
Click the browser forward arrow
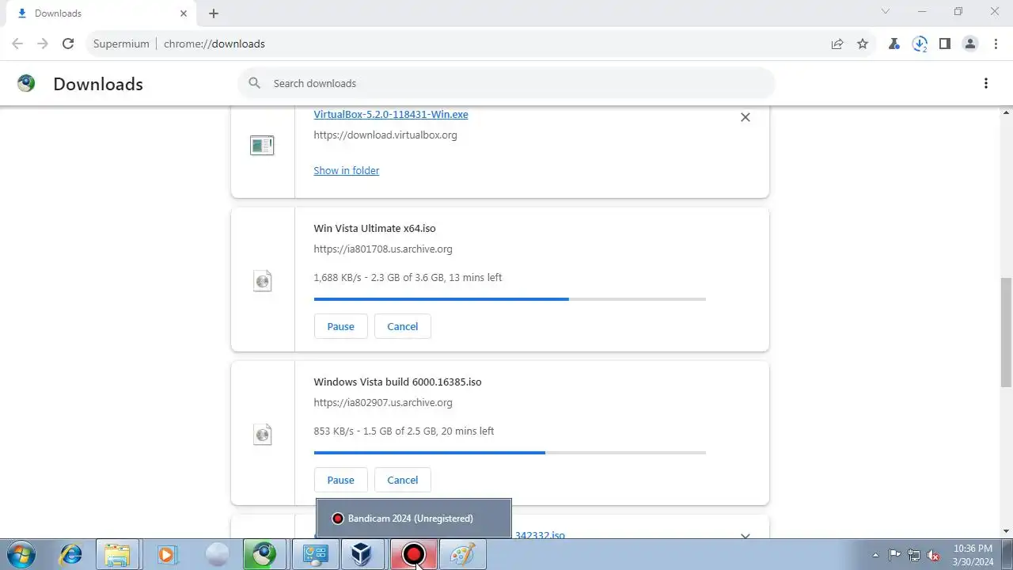[43, 44]
